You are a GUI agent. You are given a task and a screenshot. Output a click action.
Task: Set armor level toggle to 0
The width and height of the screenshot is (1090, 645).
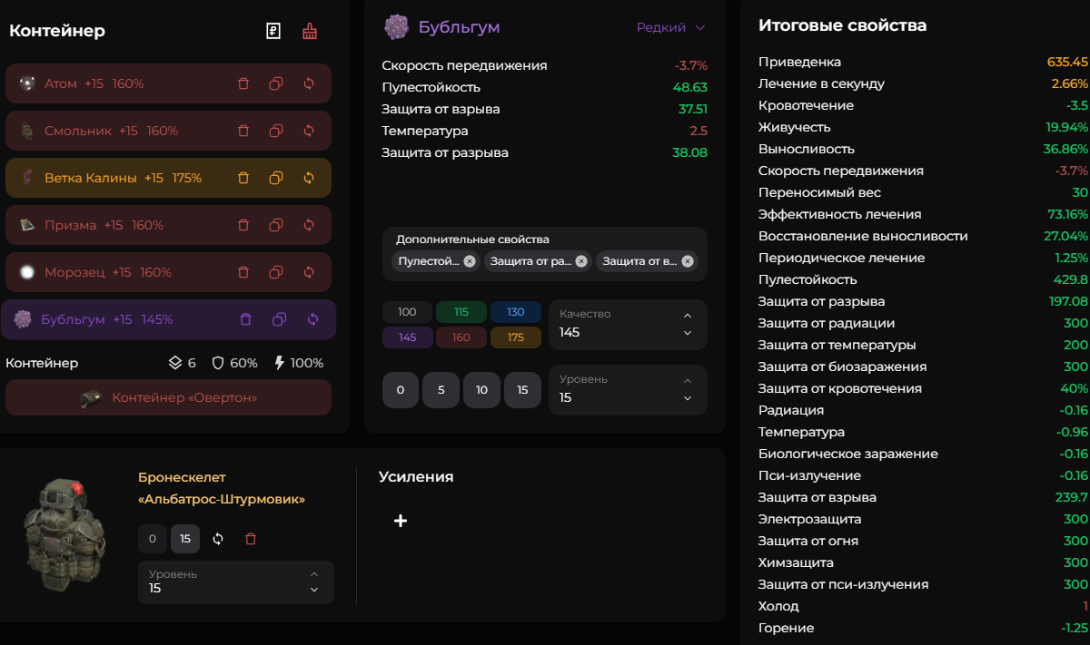click(x=152, y=539)
